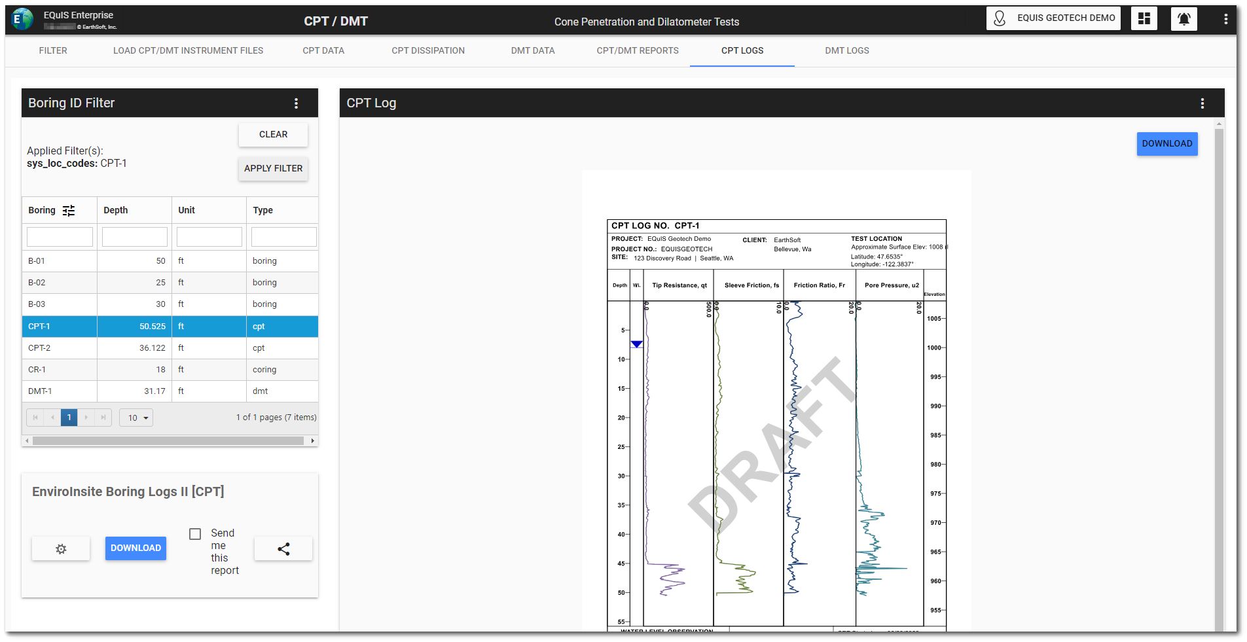
Task: Click the Boring column filter icon
Action: tap(69, 210)
